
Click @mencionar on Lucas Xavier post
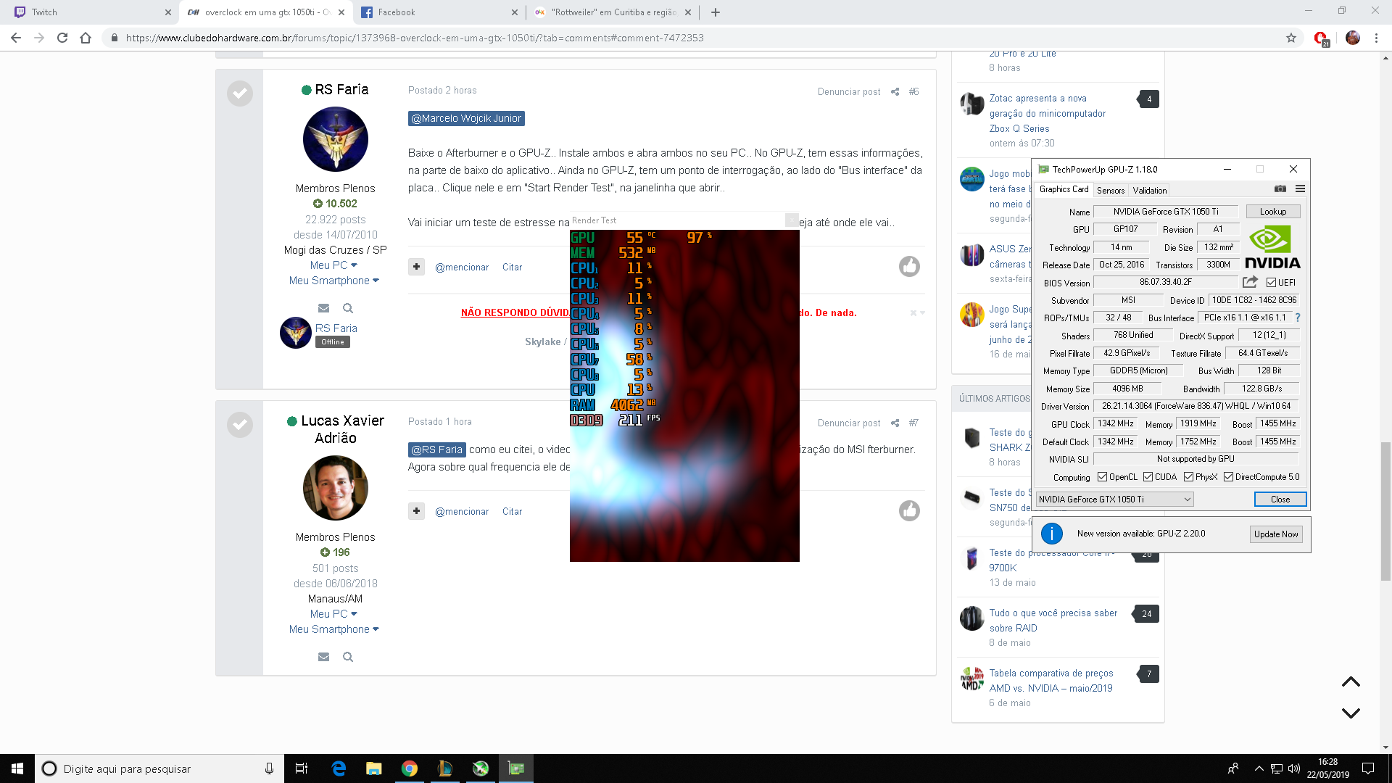(462, 512)
